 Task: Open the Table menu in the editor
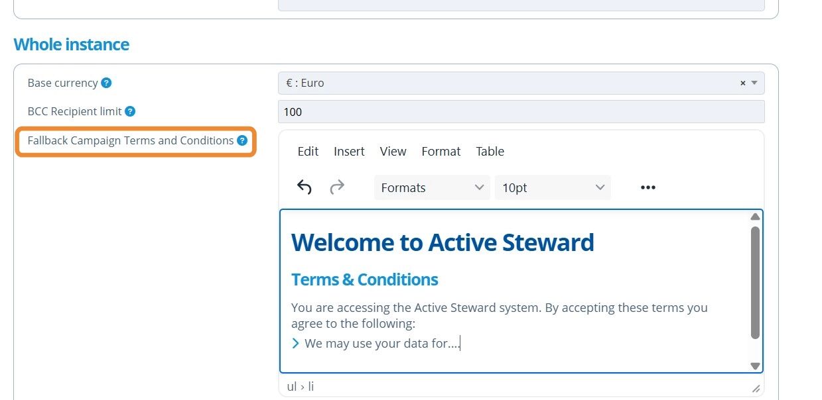[x=490, y=151]
